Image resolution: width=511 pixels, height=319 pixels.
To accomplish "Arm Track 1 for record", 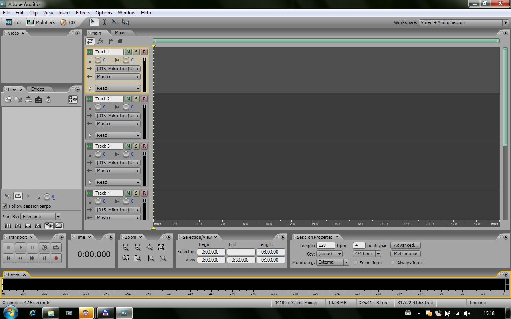I will 144,52.
